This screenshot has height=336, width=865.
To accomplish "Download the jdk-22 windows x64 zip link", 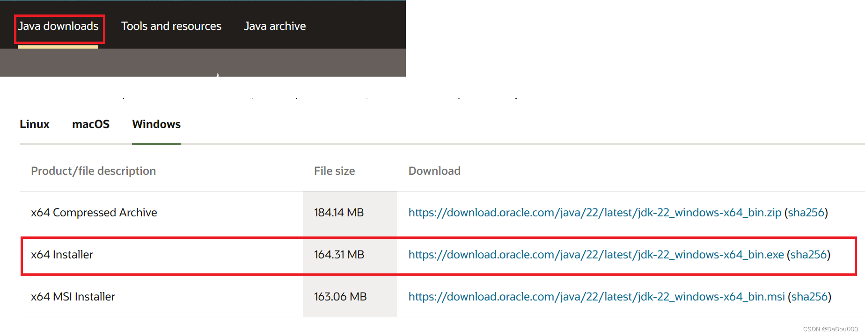I will point(595,213).
